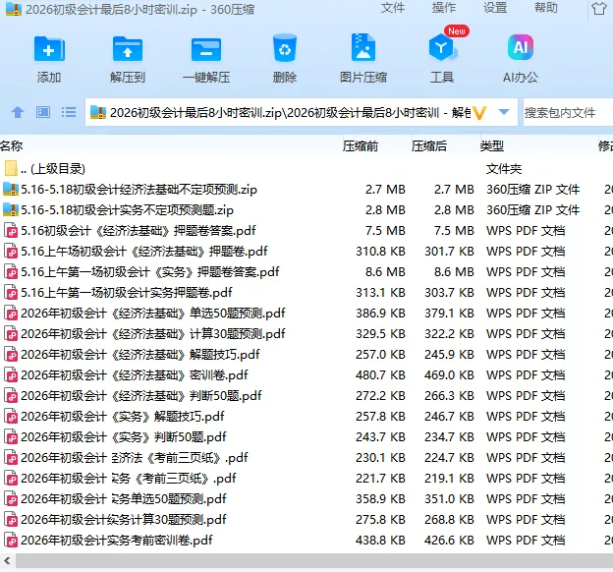Click PDF icon of 5.16上午场初级会计《经济法基础》押题卷.pdf
The width and height of the screenshot is (613, 572).
pos(11,251)
